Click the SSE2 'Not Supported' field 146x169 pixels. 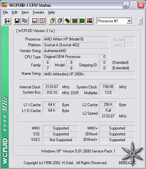click(61, 140)
